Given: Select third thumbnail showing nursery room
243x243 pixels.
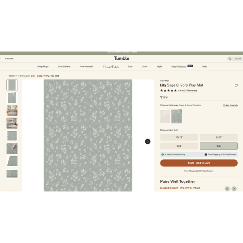Looking at the screenshot, I should click(12, 110).
